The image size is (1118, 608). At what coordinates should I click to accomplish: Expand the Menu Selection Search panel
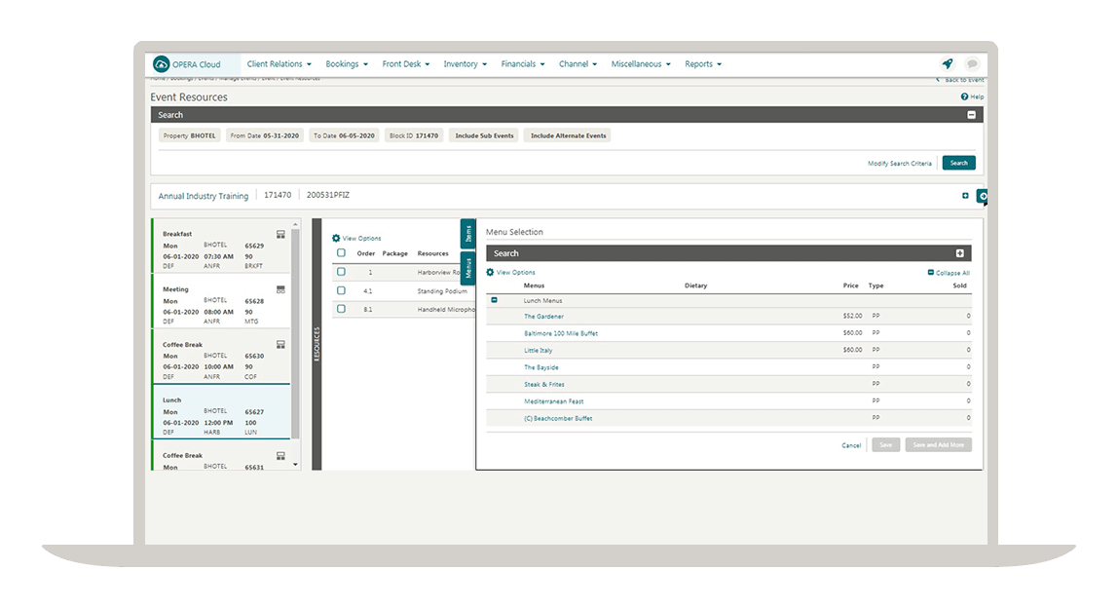[959, 253]
